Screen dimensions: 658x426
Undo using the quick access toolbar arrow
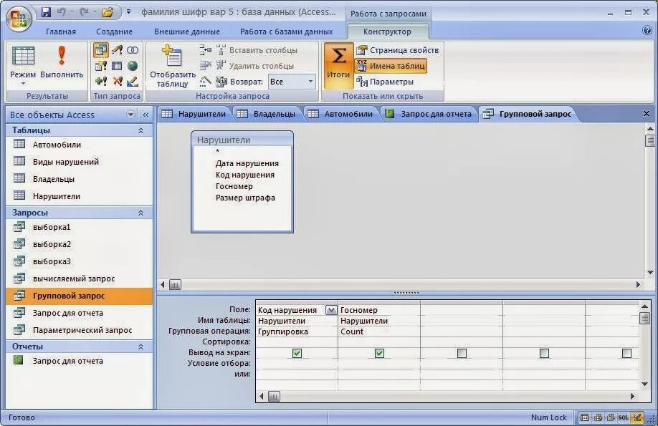[x=62, y=12]
